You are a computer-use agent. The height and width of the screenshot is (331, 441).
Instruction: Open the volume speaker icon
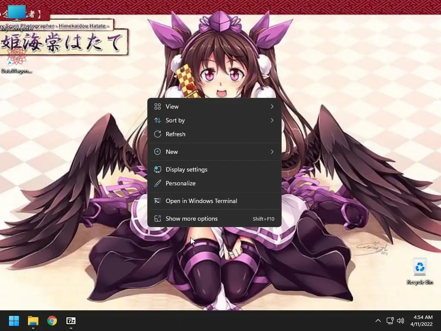click(400, 321)
